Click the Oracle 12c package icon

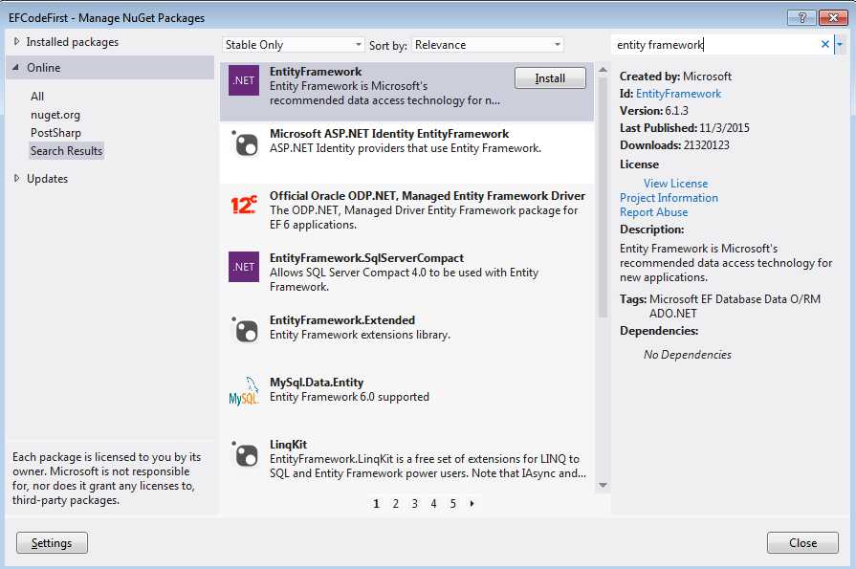244,205
